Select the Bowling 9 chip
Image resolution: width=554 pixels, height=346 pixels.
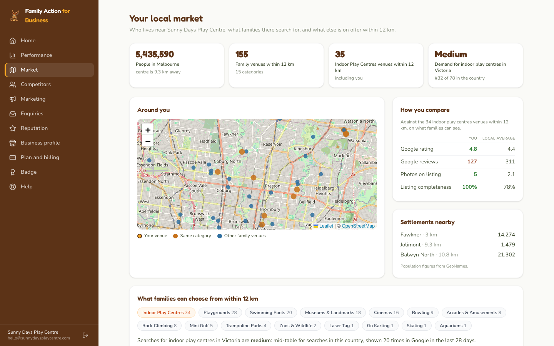pyautogui.click(x=422, y=313)
